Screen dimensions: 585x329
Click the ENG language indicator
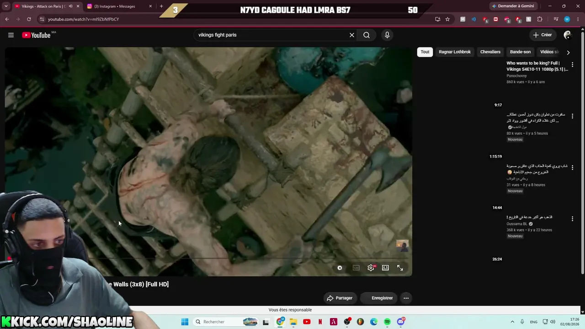[x=534, y=322]
